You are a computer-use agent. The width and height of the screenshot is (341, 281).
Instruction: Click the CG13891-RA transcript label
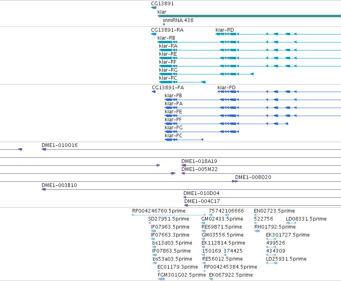(167, 30)
